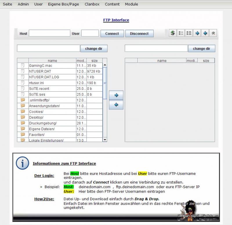This screenshot has height=225, width=232.
Task: Click the left pane's mod.. column header
Action: (81, 61)
